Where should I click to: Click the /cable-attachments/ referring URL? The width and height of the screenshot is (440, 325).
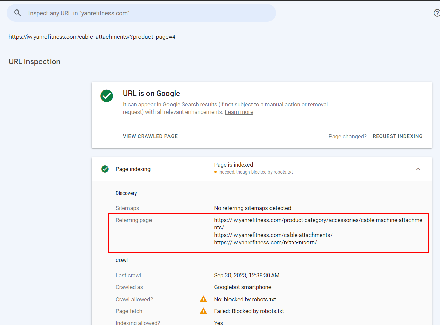point(273,235)
